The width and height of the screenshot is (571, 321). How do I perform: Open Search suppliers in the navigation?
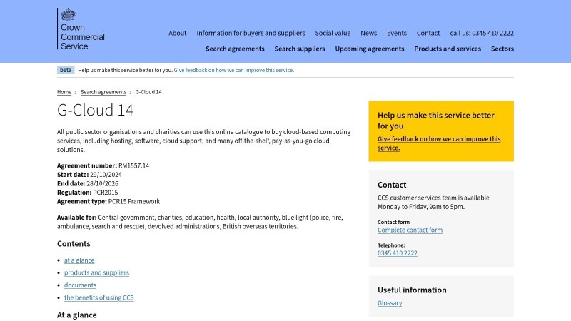(x=300, y=49)
